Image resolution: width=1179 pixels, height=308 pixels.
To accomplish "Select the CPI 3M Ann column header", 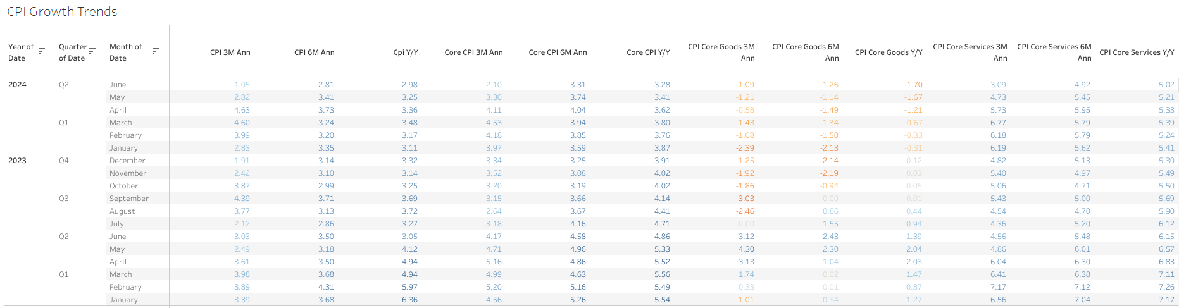I will [230, 52].
